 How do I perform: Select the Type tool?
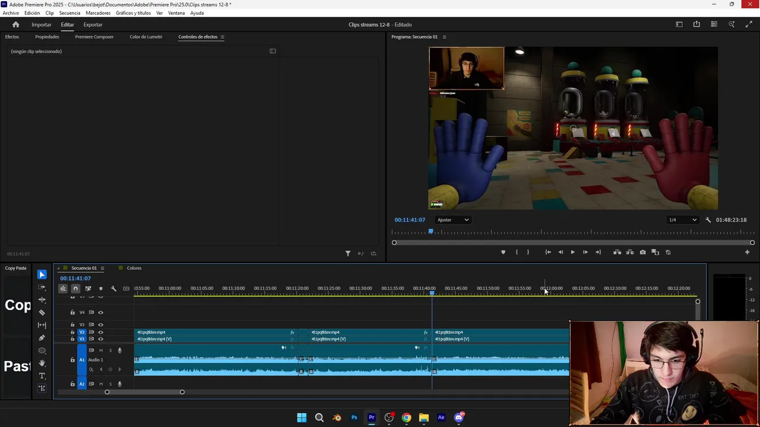(x=42, y=376)
